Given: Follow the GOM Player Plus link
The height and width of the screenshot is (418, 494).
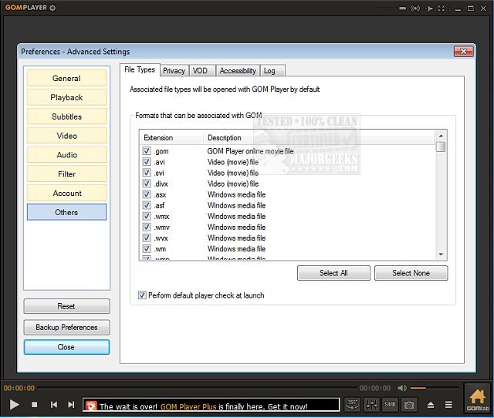Looking at the screenshot, I should (188, 406).
